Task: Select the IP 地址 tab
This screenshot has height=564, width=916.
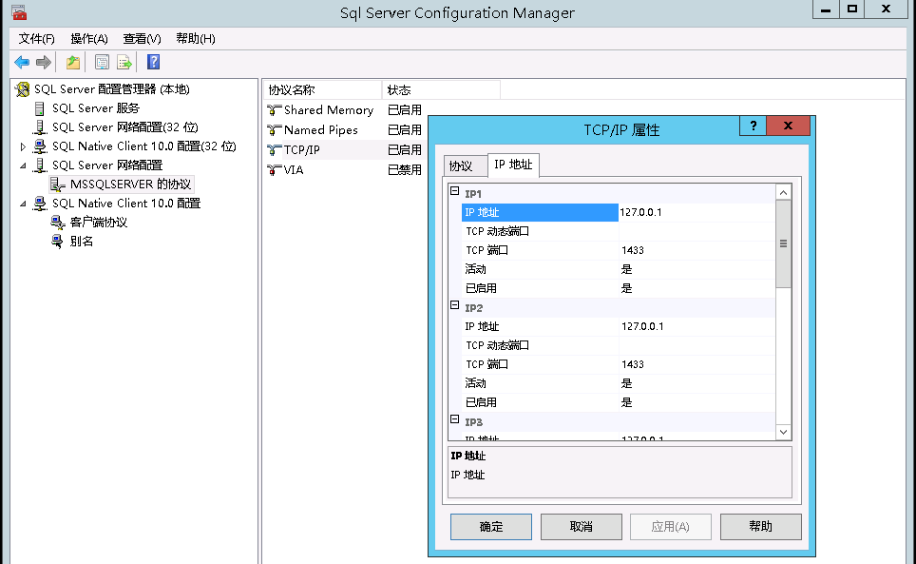Action: click(513, 165)
